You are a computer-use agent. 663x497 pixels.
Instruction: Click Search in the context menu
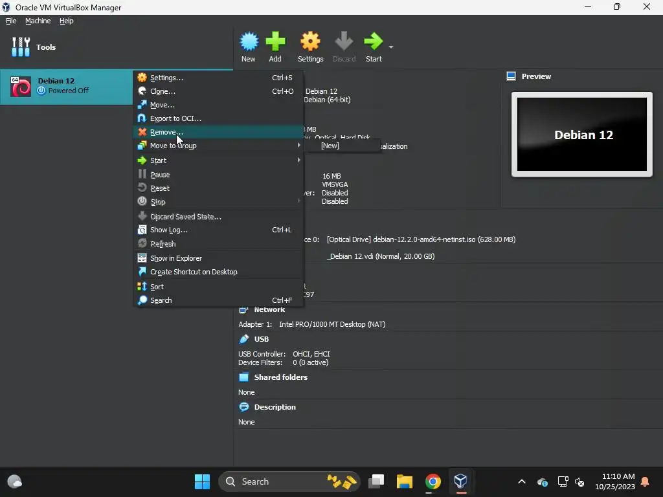point(219,300)
